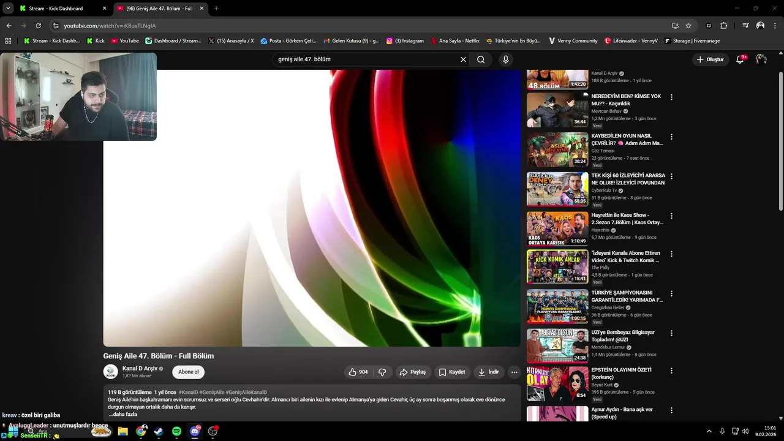Image resolution: width=784 pixels, height=441 pixels.
Task: Open Hayrettin ile Kaos Show video thumbnail
Action: [x=557, y=228]
